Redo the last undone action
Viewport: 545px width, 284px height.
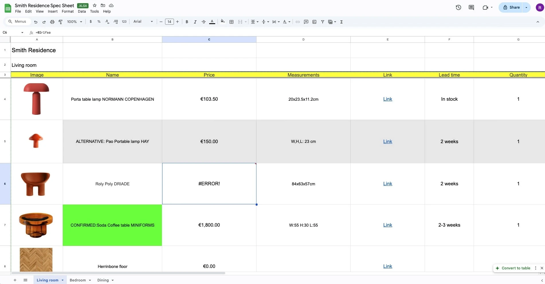44,22
